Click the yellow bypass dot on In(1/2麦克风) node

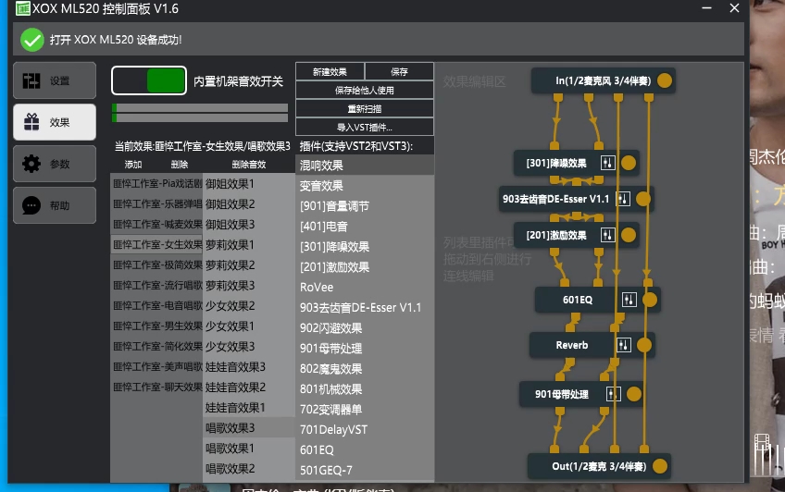pos(665,80)
